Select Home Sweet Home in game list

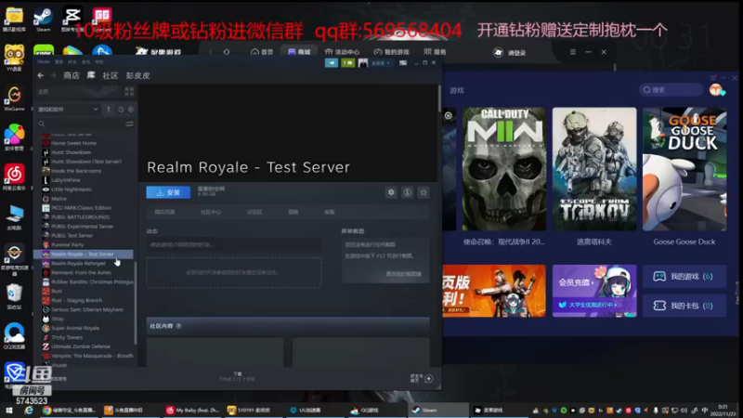(74, 143)
